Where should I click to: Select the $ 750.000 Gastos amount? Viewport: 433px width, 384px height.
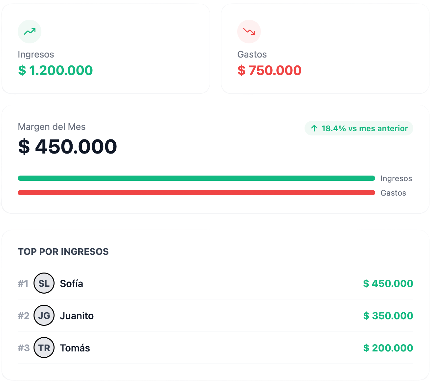[x=269, y=70]
